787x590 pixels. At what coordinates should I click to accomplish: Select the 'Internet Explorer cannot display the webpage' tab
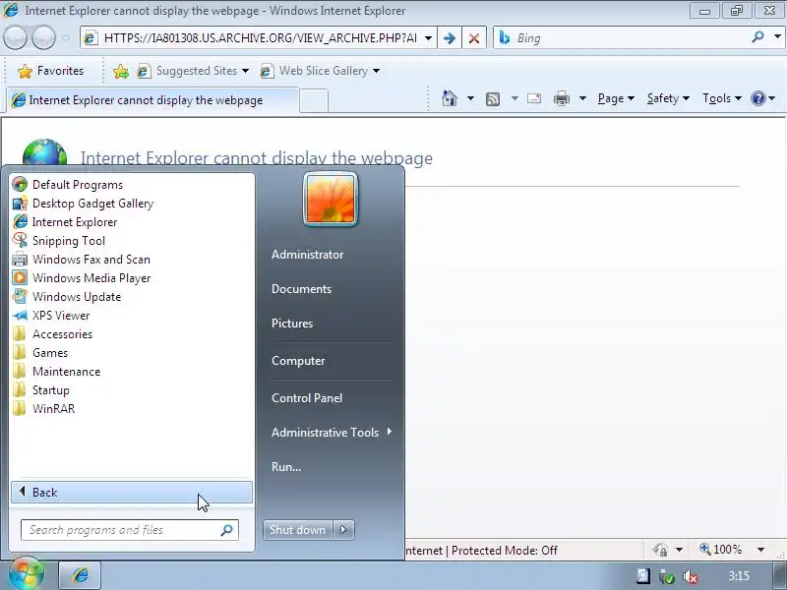[152, 100]
